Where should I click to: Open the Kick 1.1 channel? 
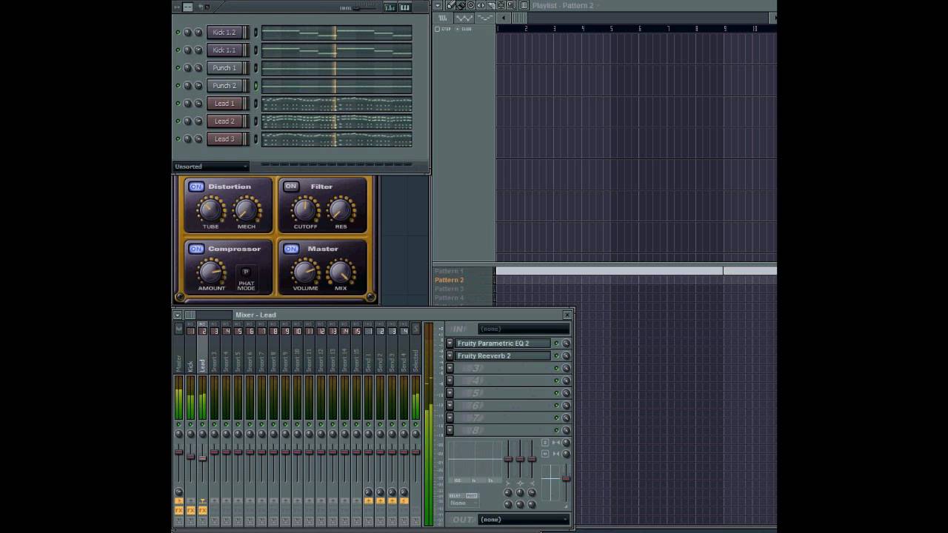(224, 50)
